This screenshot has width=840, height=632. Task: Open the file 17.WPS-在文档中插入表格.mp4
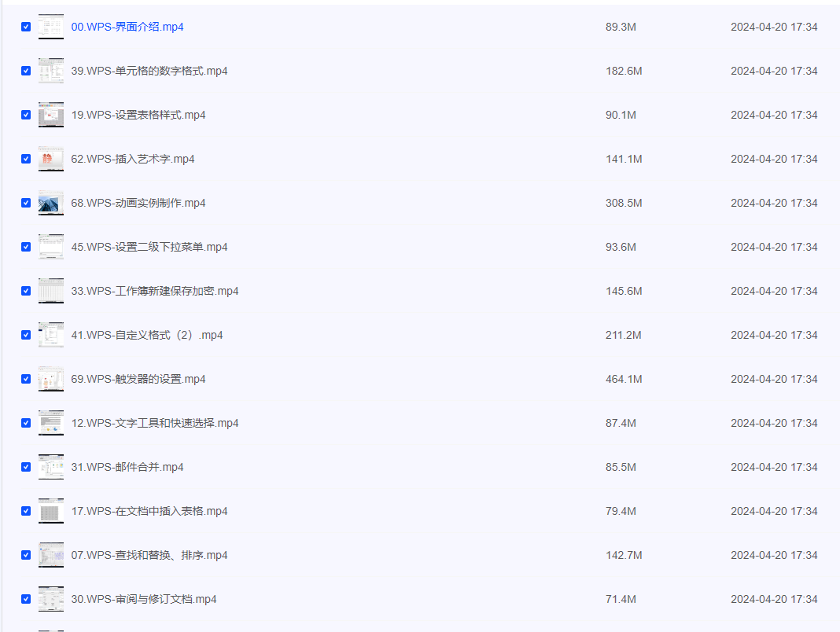coord(149,511)
